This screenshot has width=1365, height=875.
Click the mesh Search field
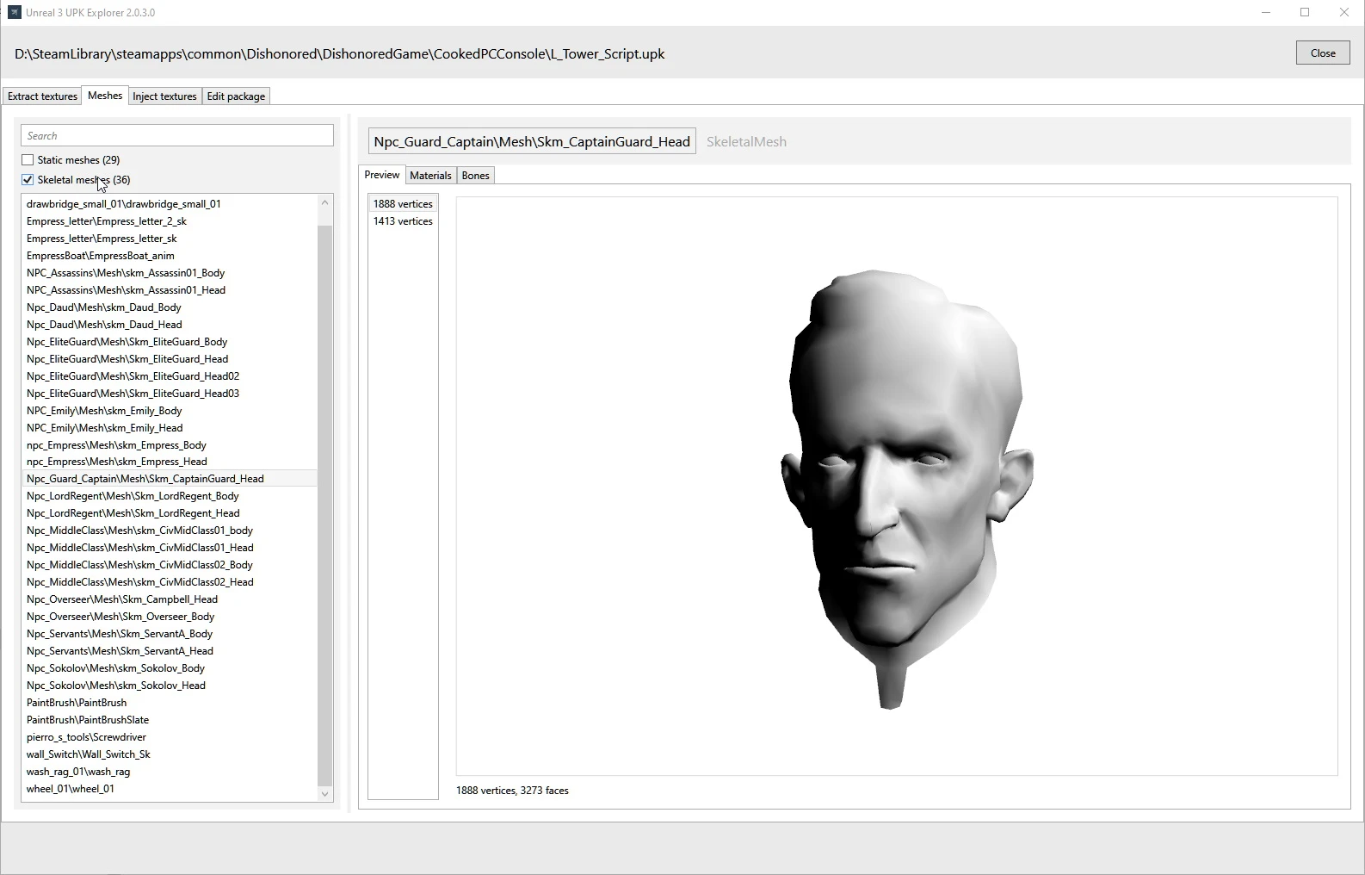click(x=176, y=136)
